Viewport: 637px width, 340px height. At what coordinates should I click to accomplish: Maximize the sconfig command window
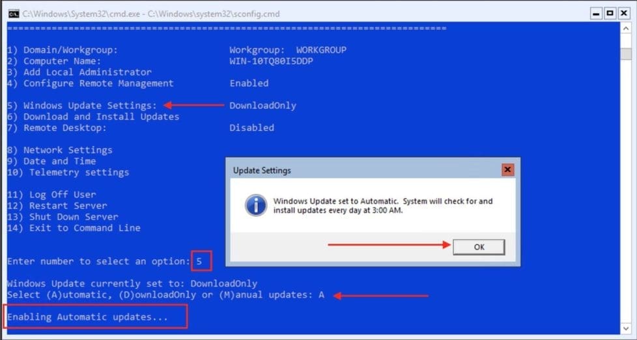(610, 13)
